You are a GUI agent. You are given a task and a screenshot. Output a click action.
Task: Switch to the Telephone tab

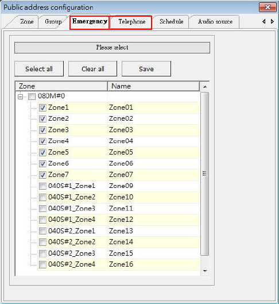pyautogui.click(x=131, y=21)
